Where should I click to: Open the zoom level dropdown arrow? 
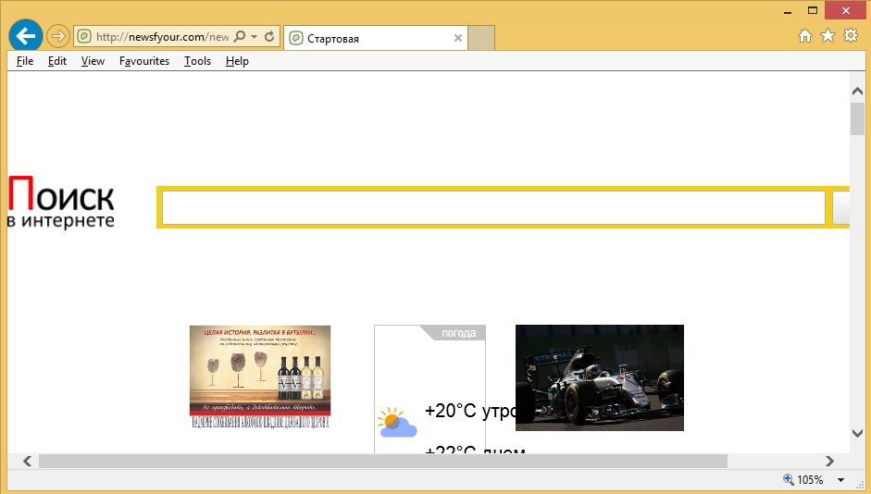click(x=841, y=480)
